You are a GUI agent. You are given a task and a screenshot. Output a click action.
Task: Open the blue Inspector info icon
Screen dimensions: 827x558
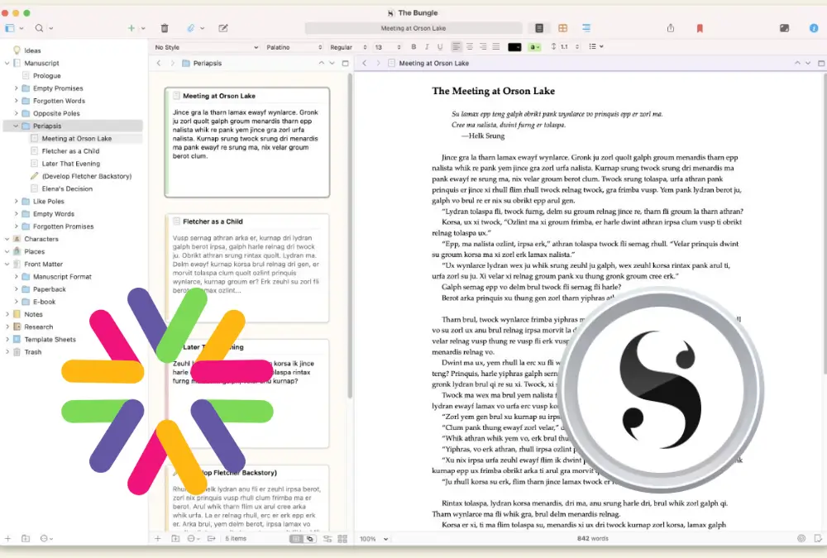[x=814, y=28]
